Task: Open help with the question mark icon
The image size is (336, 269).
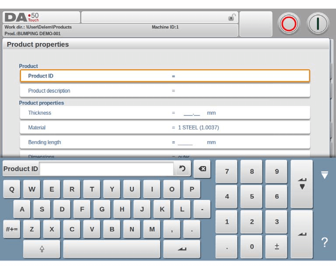Action: click(324, 242)
